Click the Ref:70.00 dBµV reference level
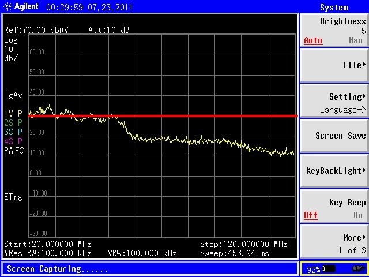The image size is (369, 277). 36,30
